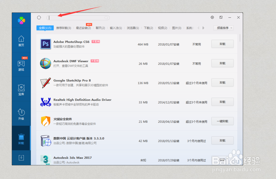The width and height of the screenshot is (276, 179).
Task: Click the Realtek High Definition Audio Driver title
Action: (82, 100)
